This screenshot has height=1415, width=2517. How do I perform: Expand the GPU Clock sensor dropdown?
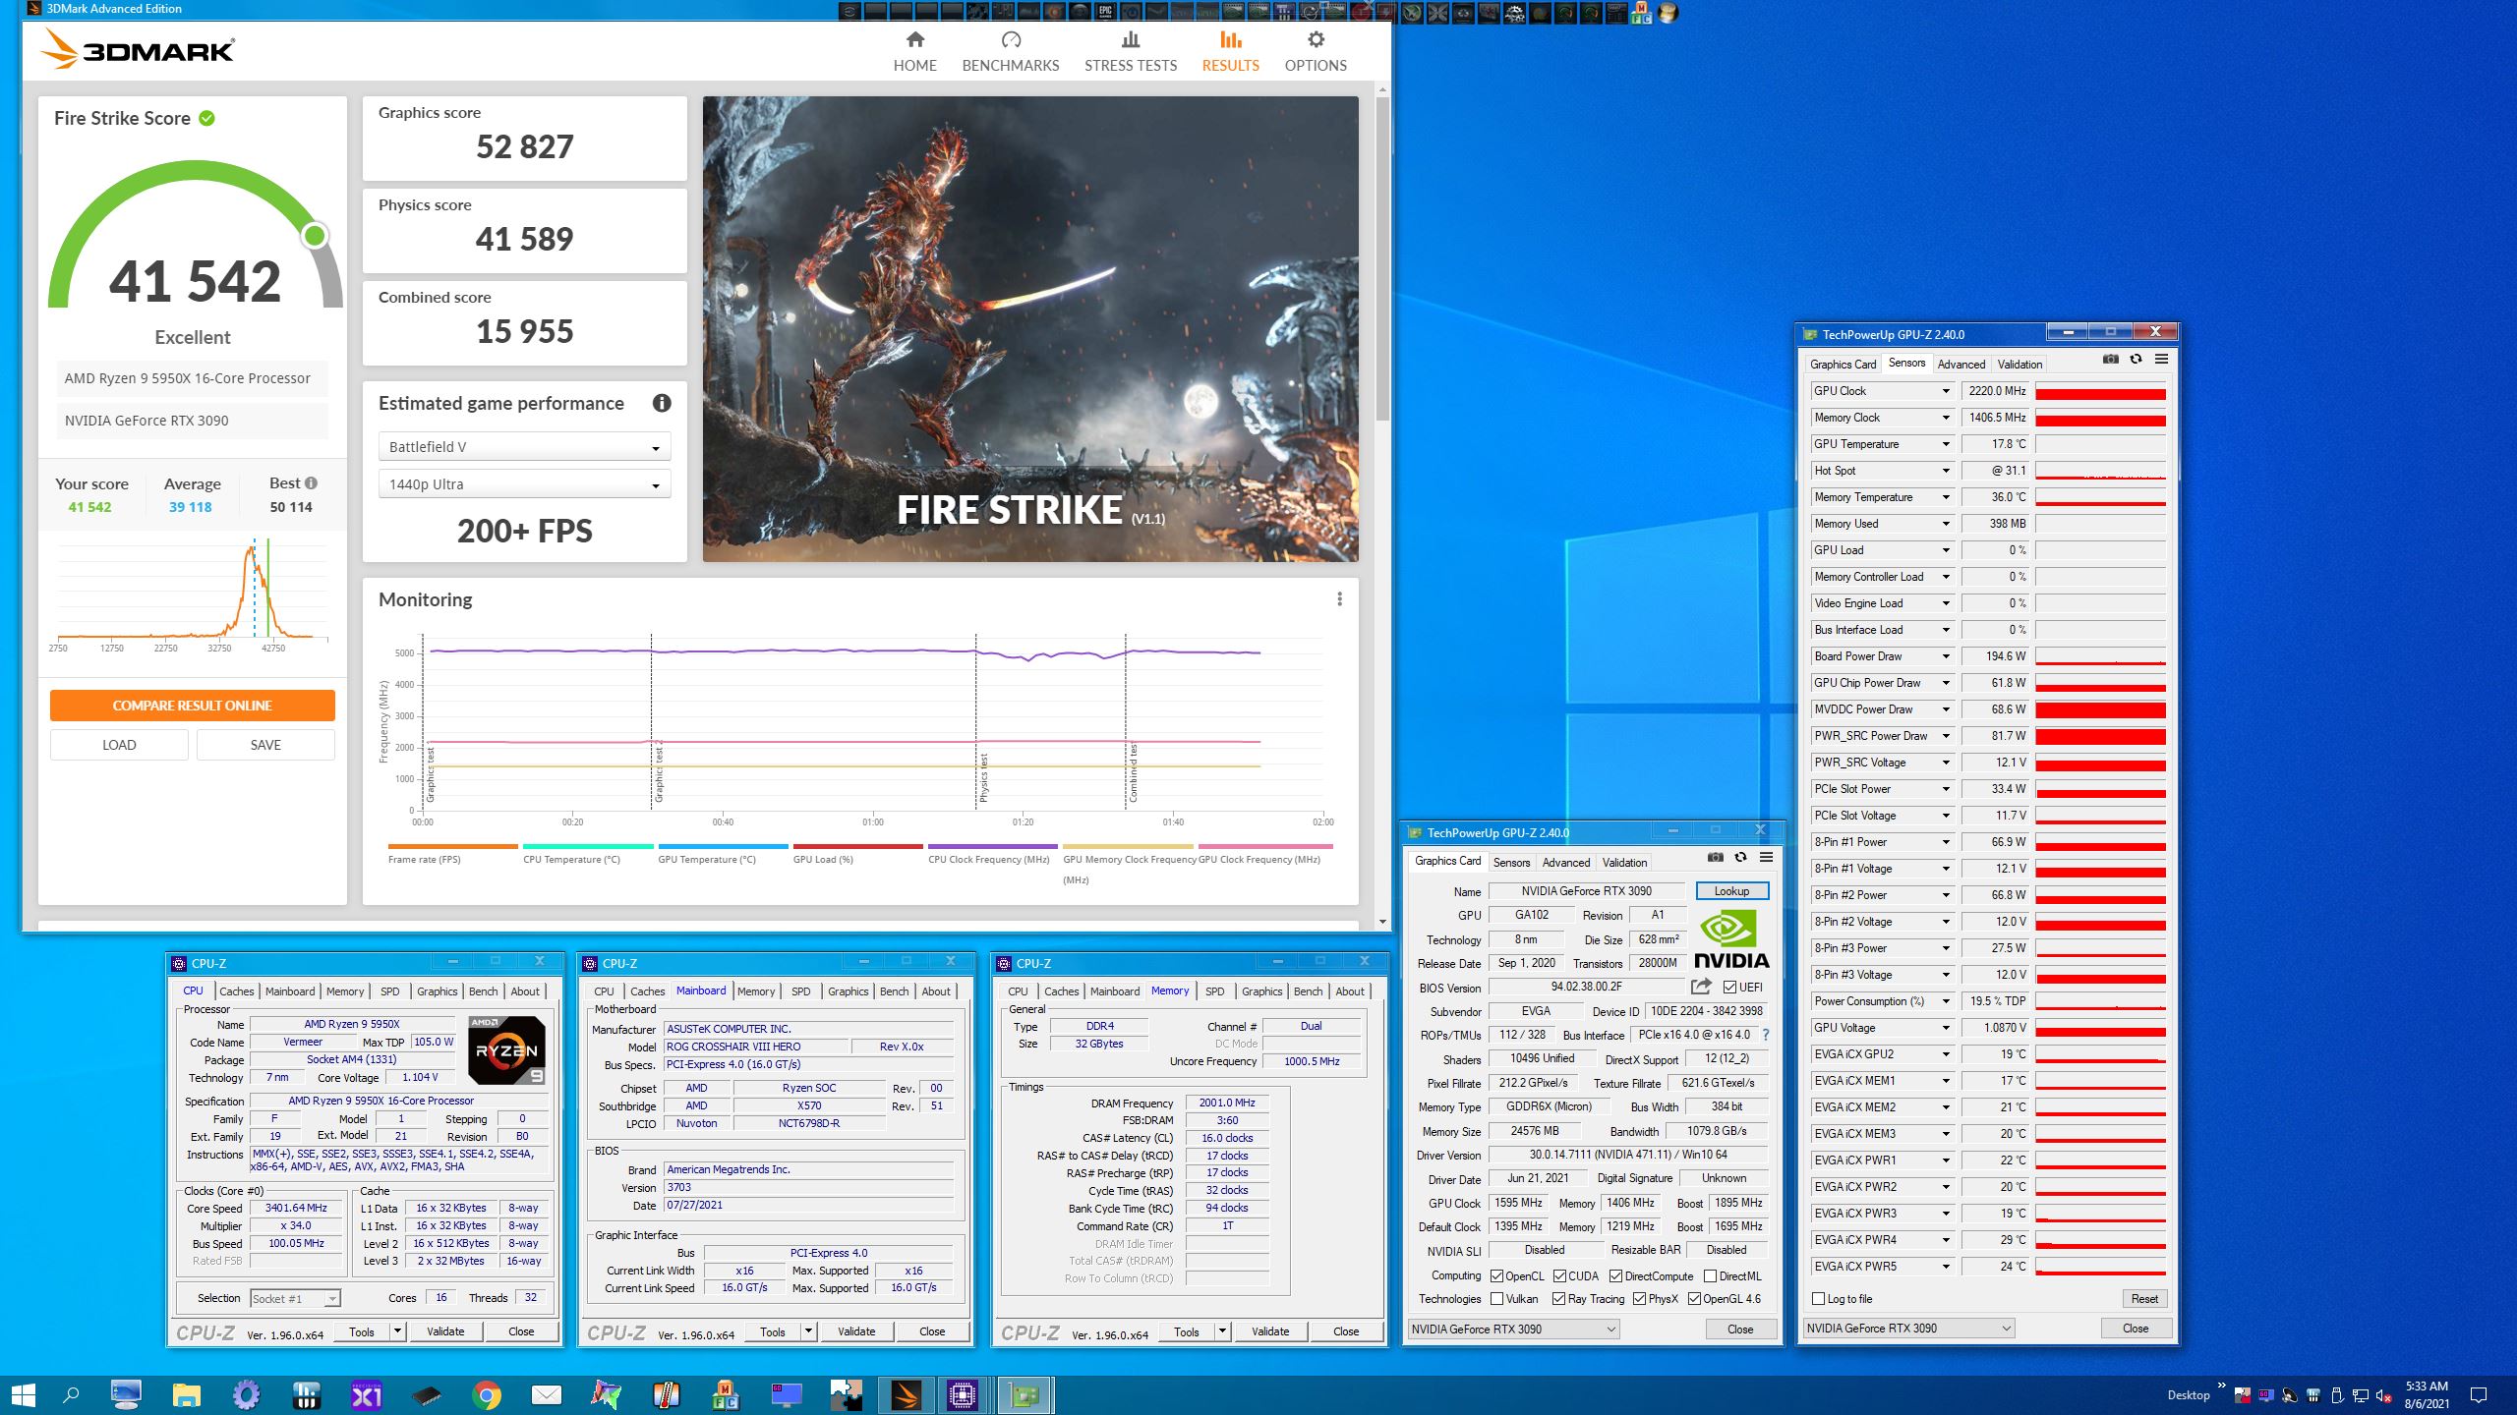click(1945, 391)
